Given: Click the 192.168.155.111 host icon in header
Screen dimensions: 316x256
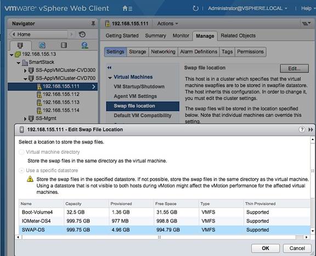Looking at the screenshot, I should (108, 24).
